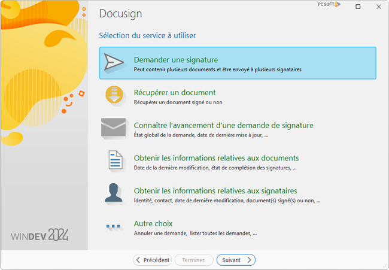Pick 'Obtenir les informations relatives aux documents'
The image size is (389, 270).
[216, 157]
